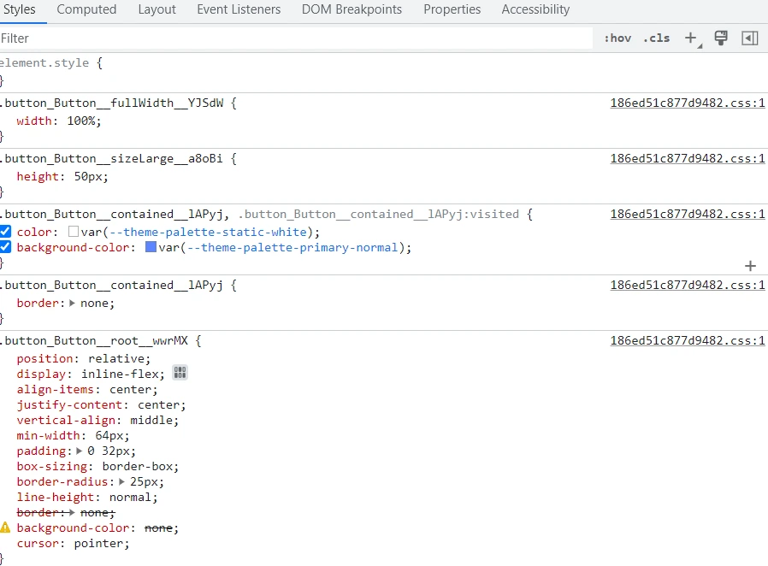Expand the border shorthand in contained rule

click(x=72, y=303)
